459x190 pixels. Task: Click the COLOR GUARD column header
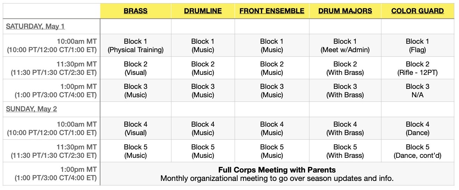coord(417,11)
